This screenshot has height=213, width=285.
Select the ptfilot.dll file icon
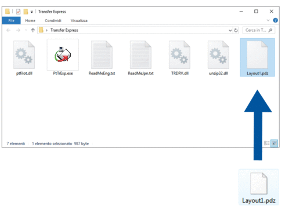point(24,54)
